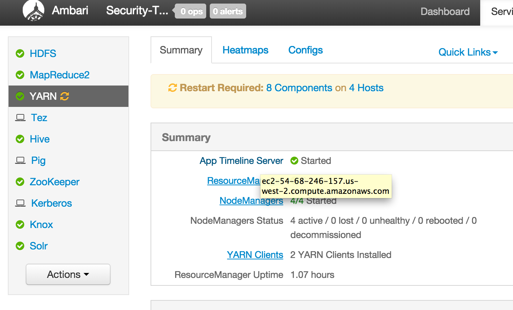Image resolution: width=513 pixels, height=310 pixels.
Task: Click the Kerberos laptop icon
Action: pos(20,203)
